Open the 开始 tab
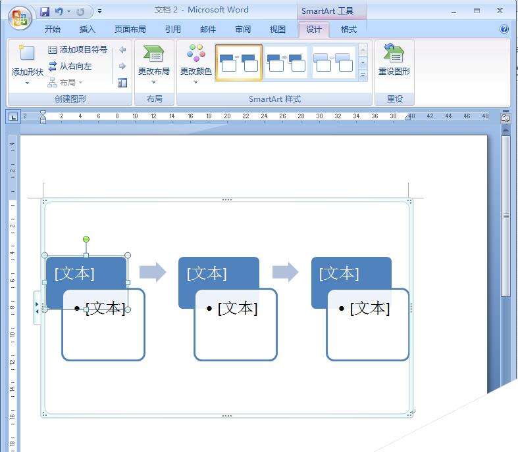518x452 pixels. (x=53, y=30)
